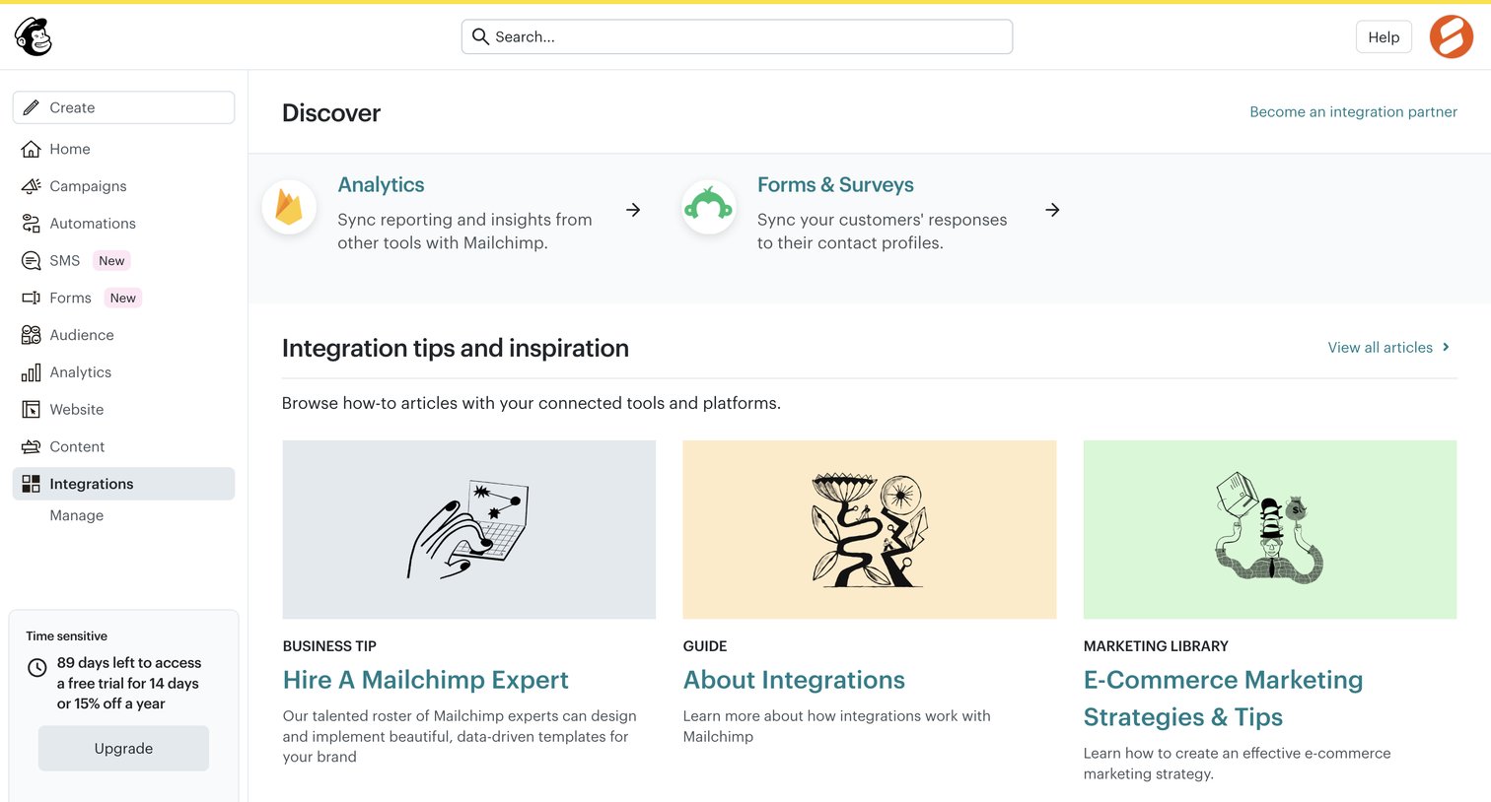Open the View all articles link
Screen dimensions: 1491x802
click(1380, 347)
